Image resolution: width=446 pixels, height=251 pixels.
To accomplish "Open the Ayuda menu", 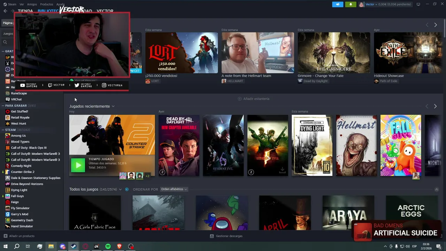I will pyautogui.click(x=61, y=4).
